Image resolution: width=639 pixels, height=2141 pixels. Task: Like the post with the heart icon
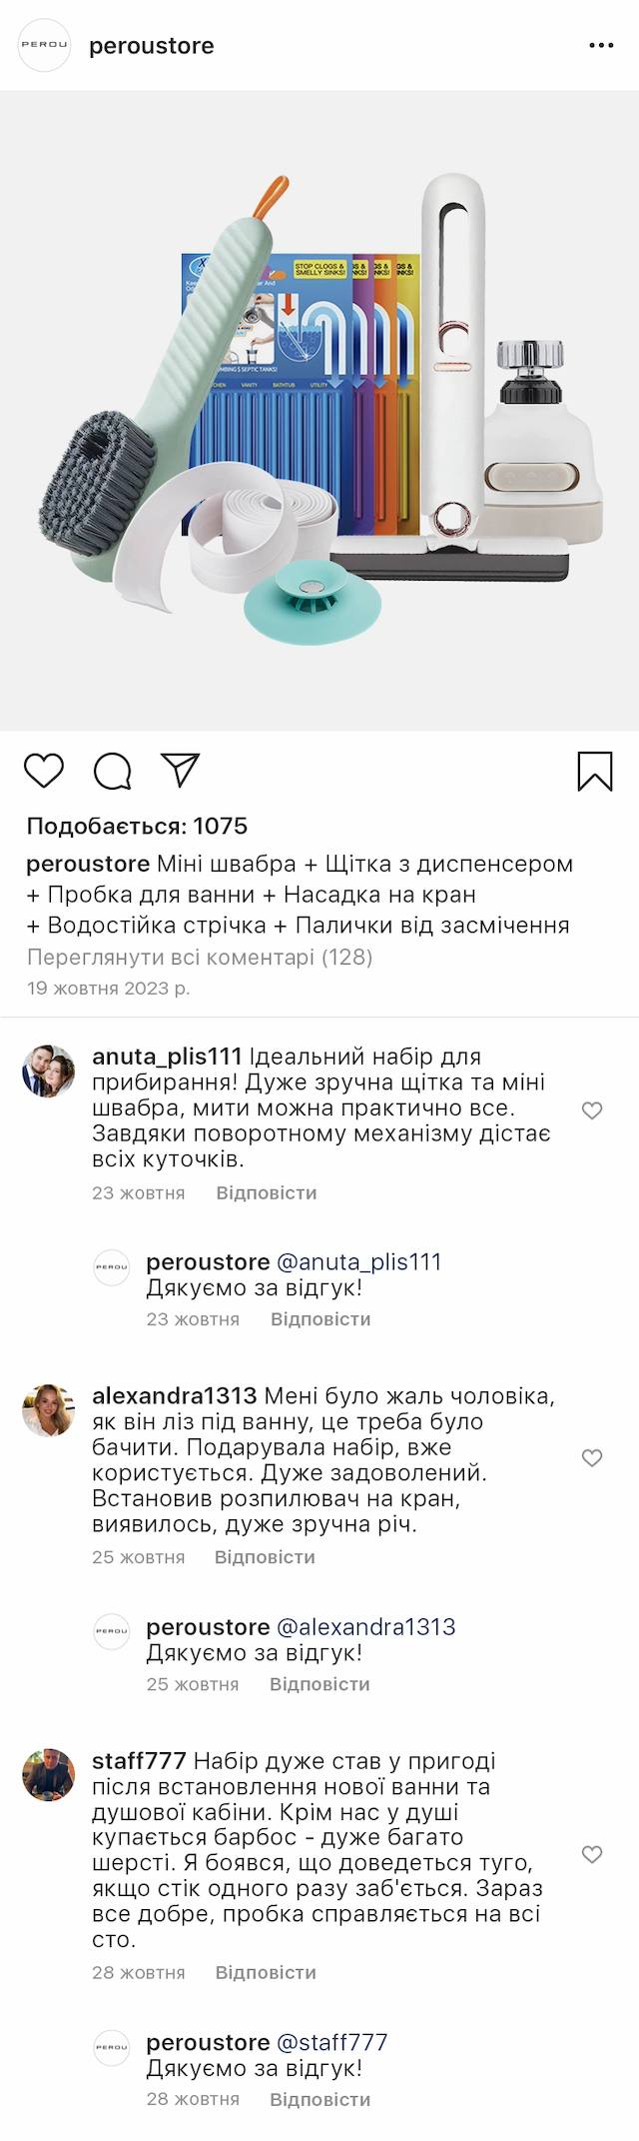click(44, 771)
